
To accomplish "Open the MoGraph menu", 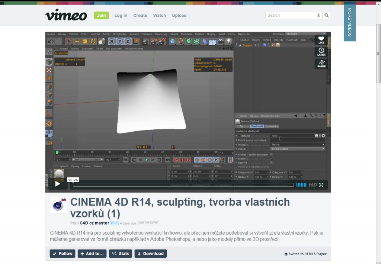I will coord(186,34).
